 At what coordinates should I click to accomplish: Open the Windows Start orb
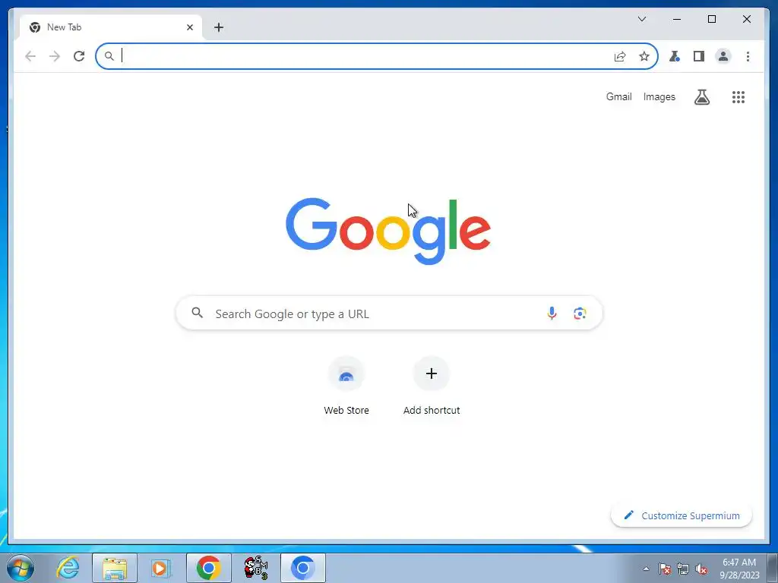pyautogui.click(x=21, y=568)
